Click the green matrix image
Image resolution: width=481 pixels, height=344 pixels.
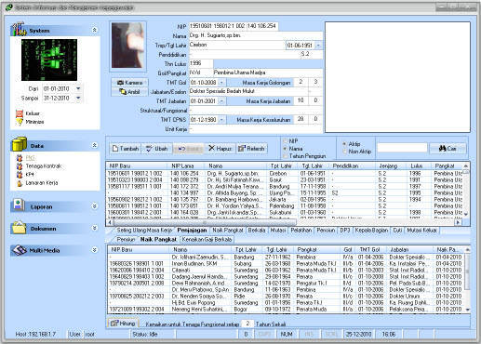point(49,60)
